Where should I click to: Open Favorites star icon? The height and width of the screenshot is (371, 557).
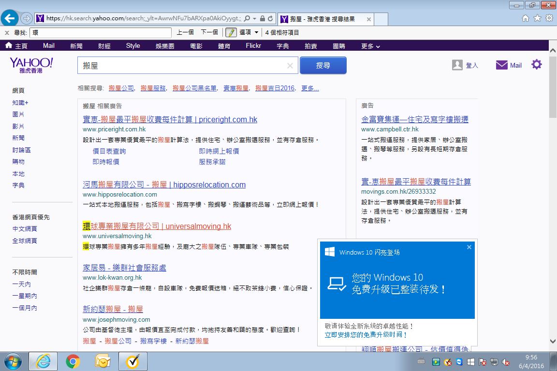(x=538, y=18)
